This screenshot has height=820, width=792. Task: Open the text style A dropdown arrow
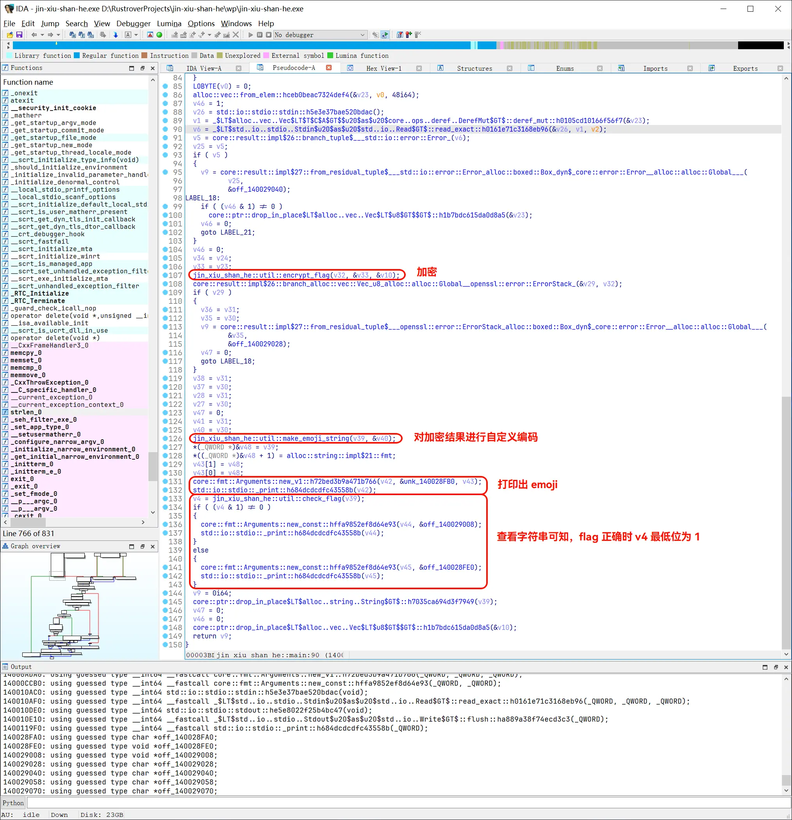coord(136,35)
